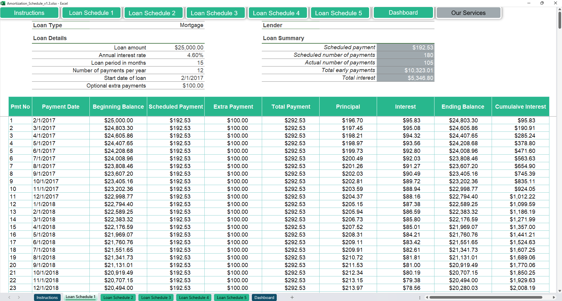The height and width of the screenshot is (301, 562).
Task: Click the Our Services button
Action: [x=468, y=13]
